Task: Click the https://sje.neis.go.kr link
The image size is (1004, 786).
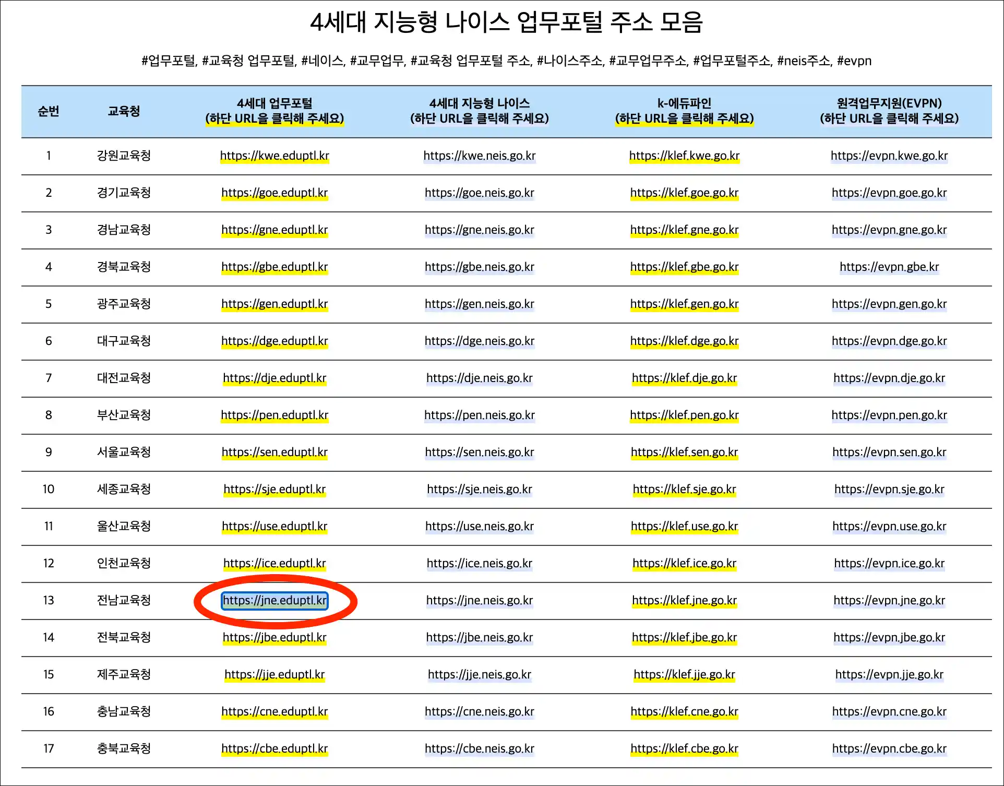Action: [480, 489]
